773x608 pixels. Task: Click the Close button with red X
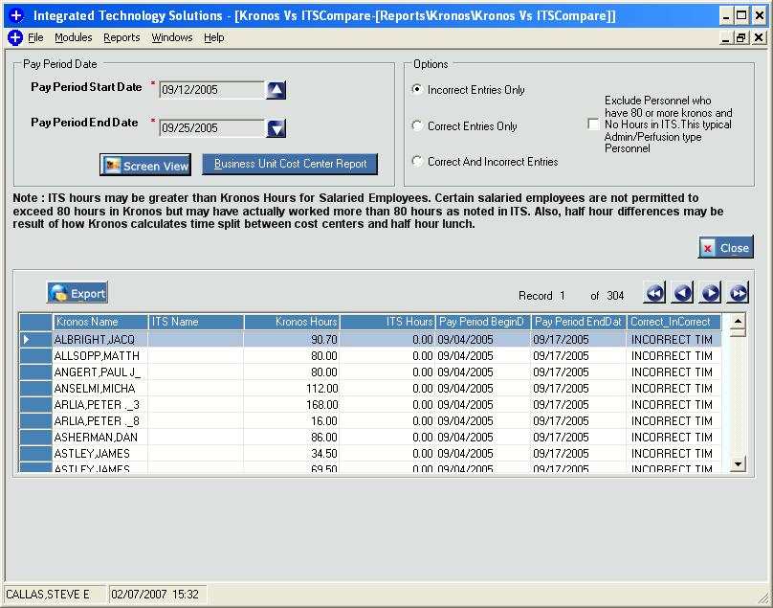click(726, 247)
